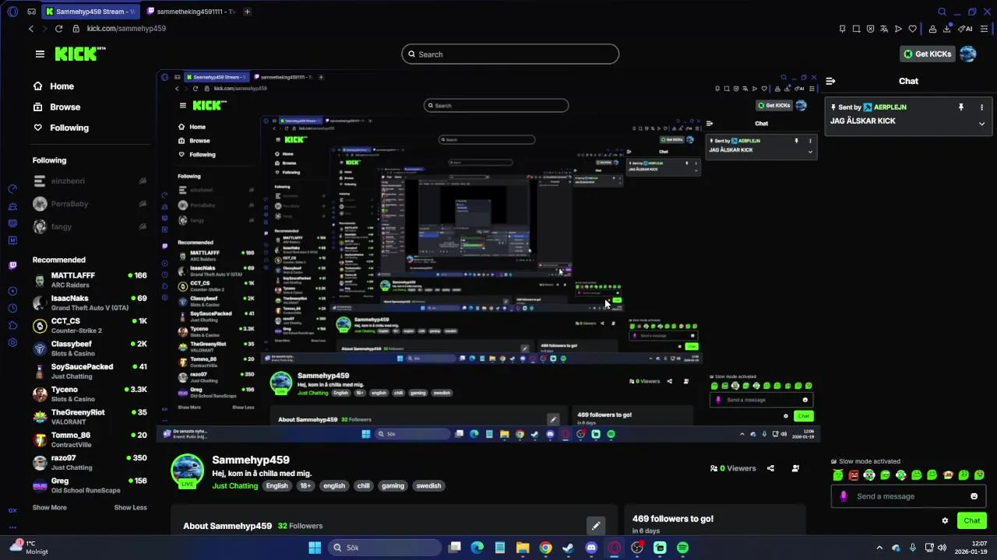Screen dimensions: 997x560
Task: Click the browser pin toolbar icon
Action: point(842,29)
